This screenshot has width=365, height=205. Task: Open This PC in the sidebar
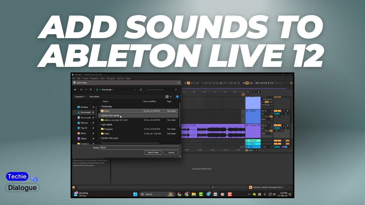pyautogui.click(x=84, y=128)
